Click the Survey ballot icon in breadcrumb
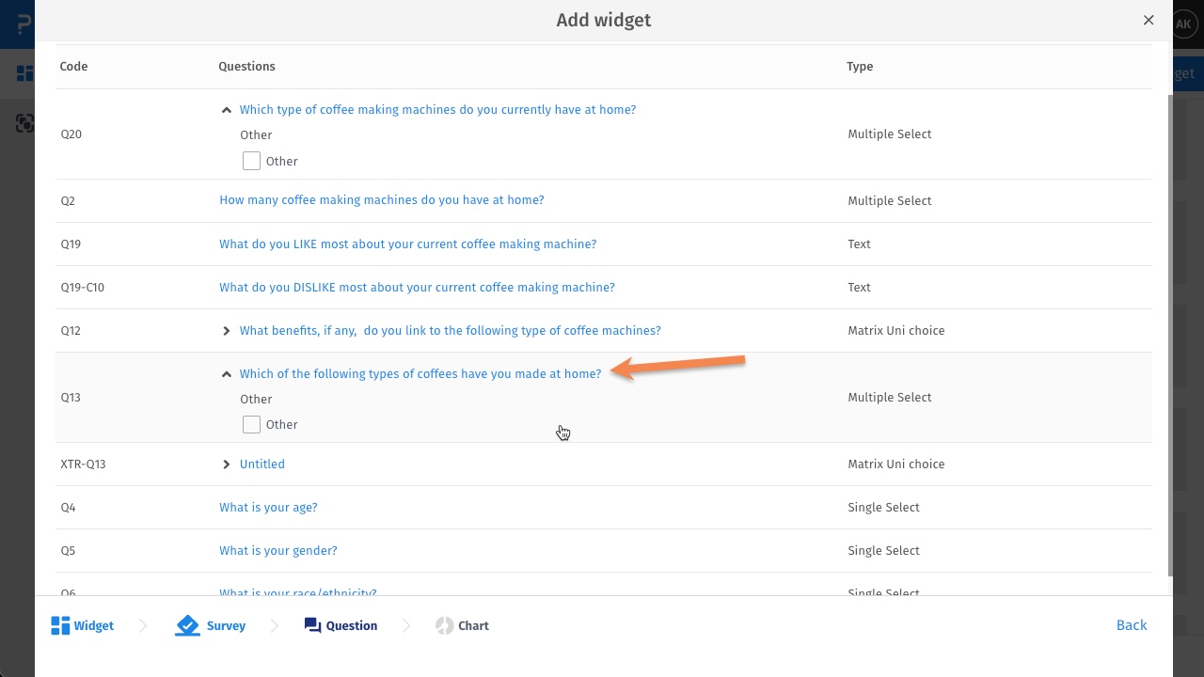The width and height of the screenshot is (1204, 677). (187, 624)
